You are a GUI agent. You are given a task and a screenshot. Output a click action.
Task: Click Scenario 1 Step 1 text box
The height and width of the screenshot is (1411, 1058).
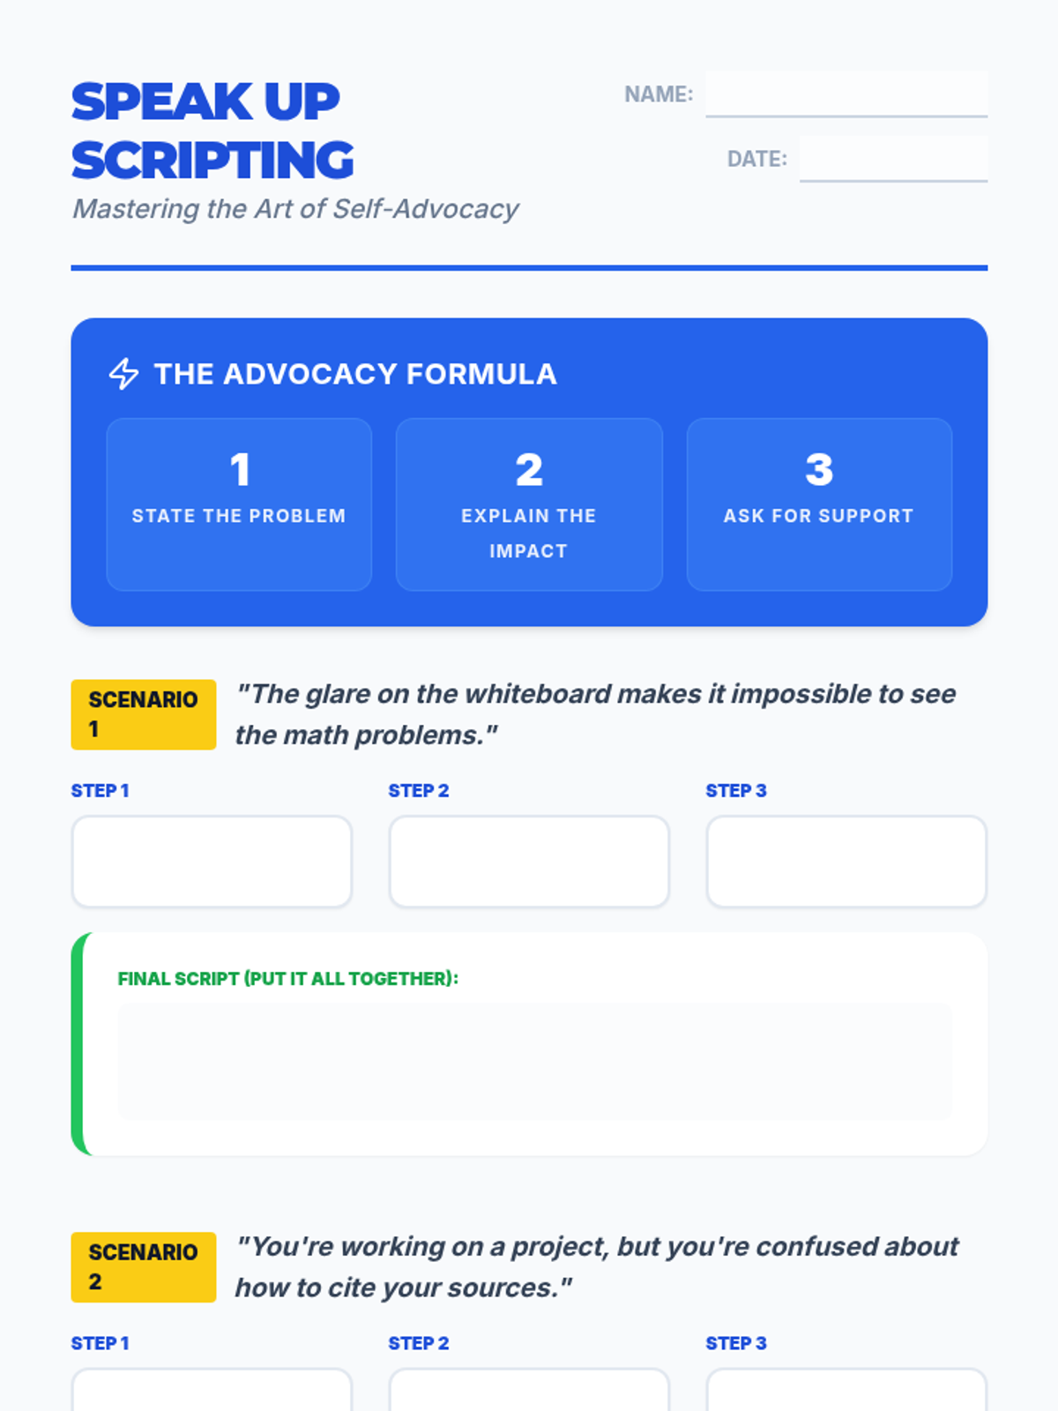212,862
